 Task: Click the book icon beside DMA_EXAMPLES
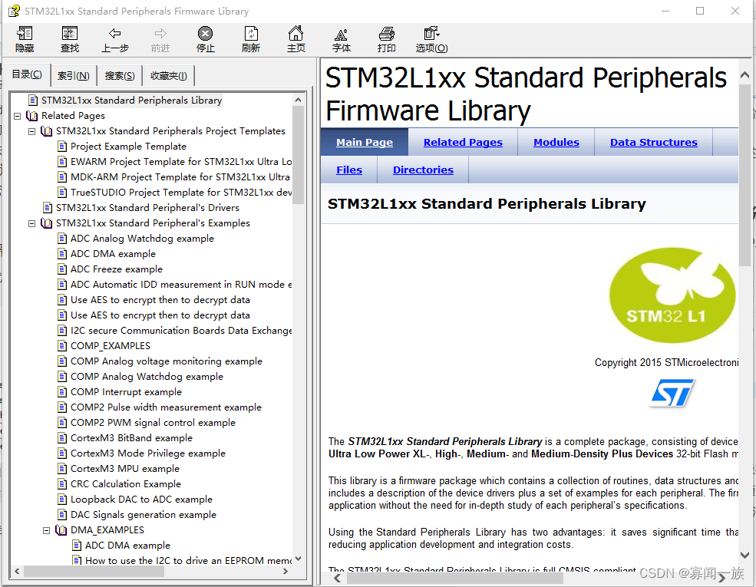pos(61,530)
